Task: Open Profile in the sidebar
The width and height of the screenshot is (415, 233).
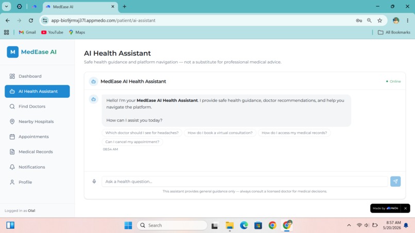Action: [x=37, y=182]
